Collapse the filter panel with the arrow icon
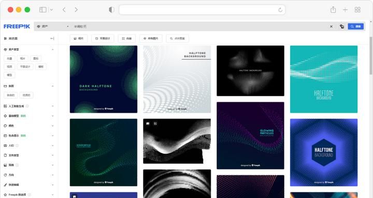 pyautogui.click(x=52, y=38)
